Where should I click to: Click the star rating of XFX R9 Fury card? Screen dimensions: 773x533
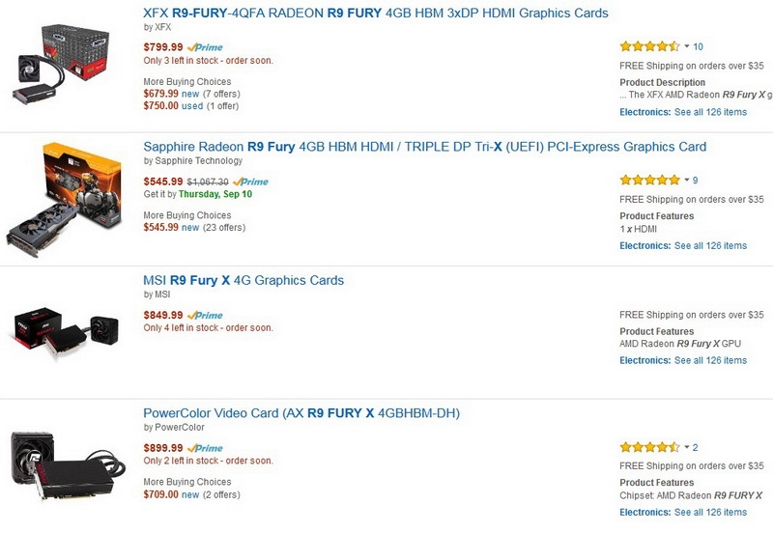[649, 46]
